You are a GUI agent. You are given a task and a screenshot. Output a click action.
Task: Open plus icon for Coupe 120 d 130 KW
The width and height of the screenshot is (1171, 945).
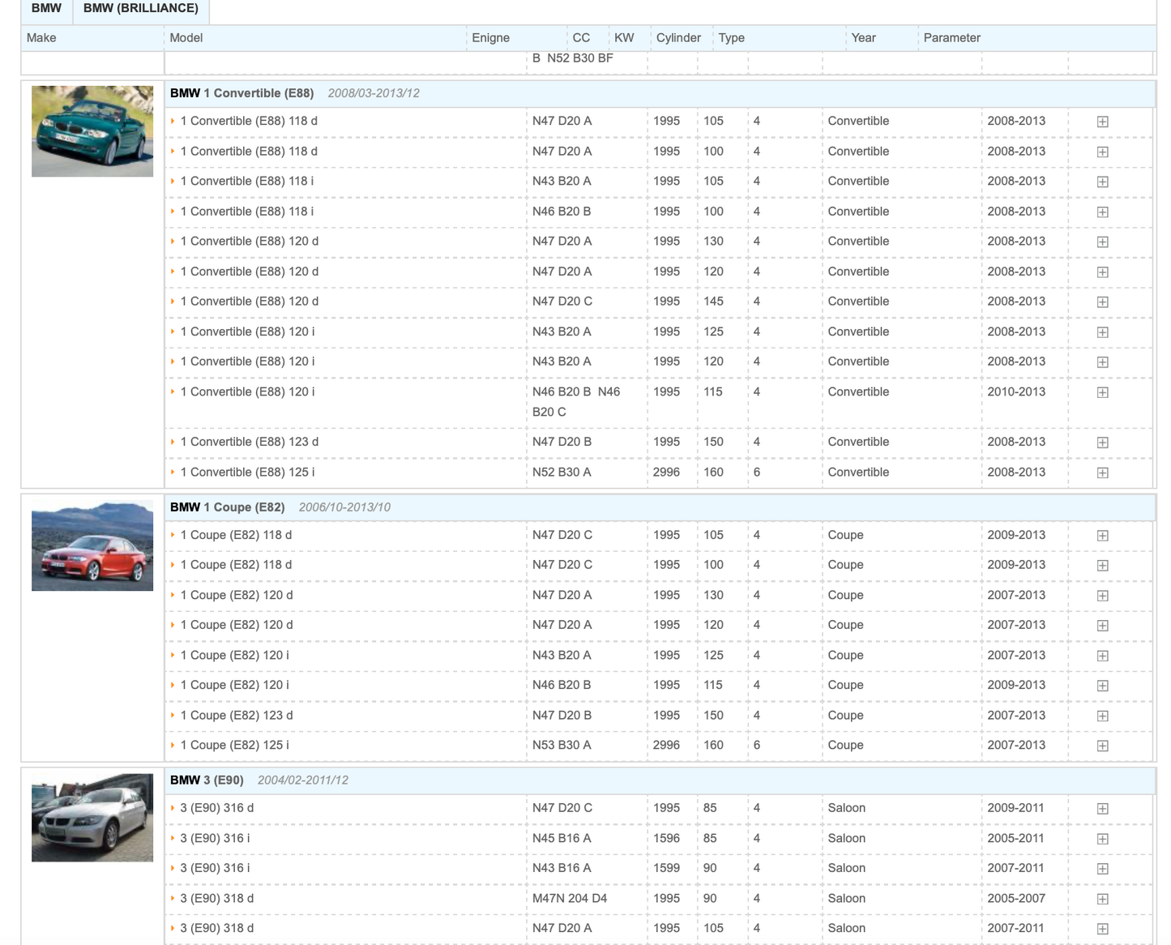(x=1102, y=596)
